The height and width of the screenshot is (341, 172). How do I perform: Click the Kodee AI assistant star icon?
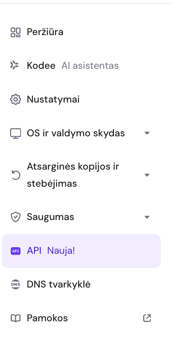tap(15, 65)
